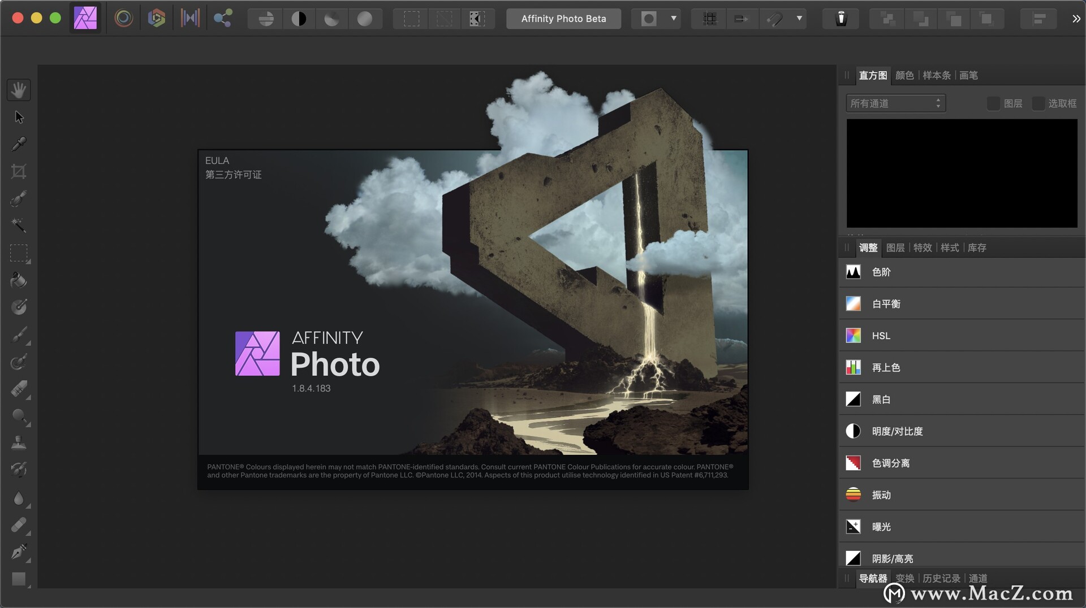Switch to the 样本条 swatches tab
Viewport: 1086px width, 608px height.
pyautogui.click(x=937, y=75)
